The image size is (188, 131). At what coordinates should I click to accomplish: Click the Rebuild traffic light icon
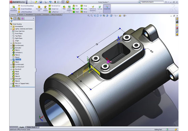[x=55, y=2]
